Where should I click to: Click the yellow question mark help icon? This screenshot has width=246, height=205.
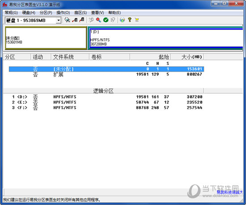(130, 20)
